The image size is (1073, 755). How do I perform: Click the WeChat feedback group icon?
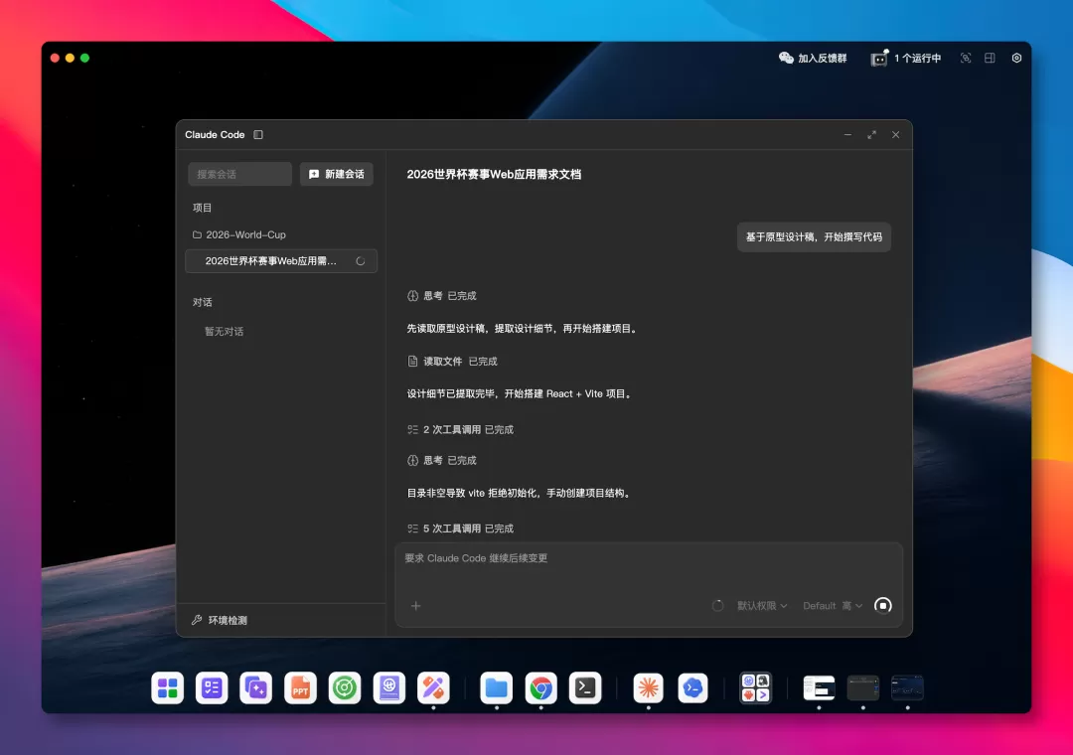[786, 59]
